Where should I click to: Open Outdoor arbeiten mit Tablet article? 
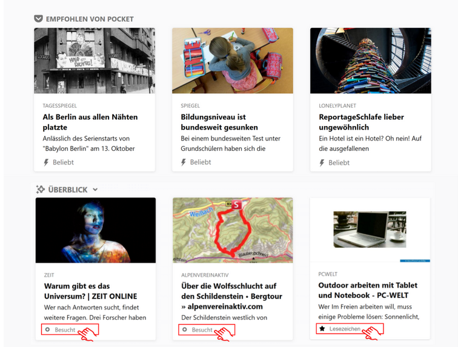coord(368,290)
